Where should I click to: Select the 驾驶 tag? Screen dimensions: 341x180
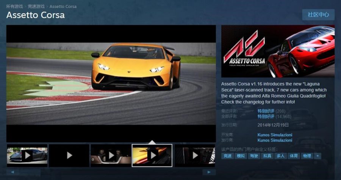tap(254, 156)
